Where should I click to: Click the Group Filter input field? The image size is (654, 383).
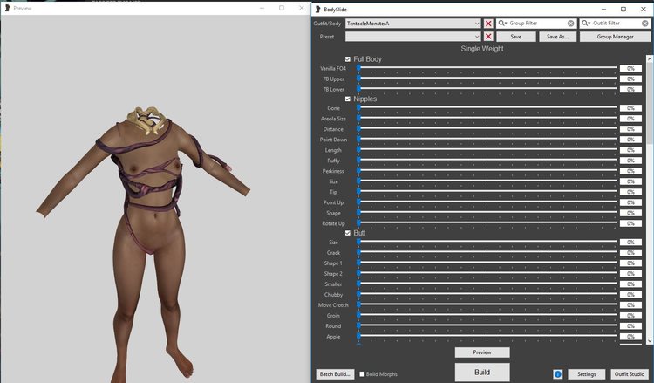(x=537, y=24)
